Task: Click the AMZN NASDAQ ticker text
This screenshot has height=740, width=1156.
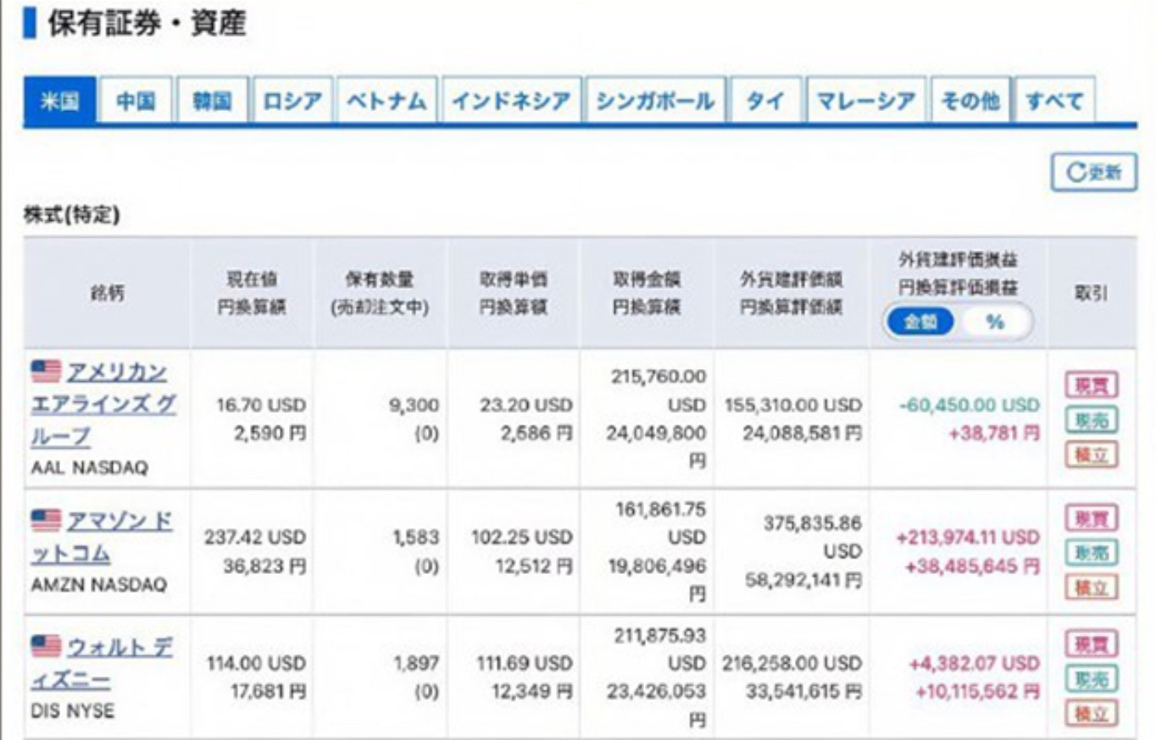Action: tap(98, 585)
